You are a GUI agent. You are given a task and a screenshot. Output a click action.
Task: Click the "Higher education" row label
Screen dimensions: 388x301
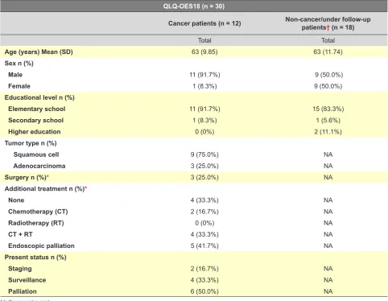(35, 132)
